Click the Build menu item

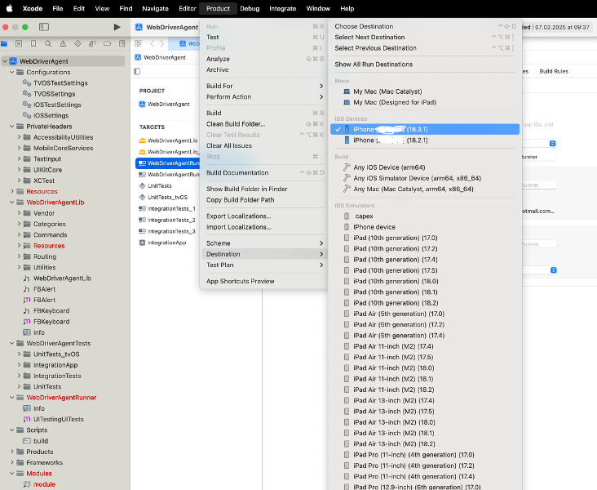pyautogui.click(x=264, y=113)
